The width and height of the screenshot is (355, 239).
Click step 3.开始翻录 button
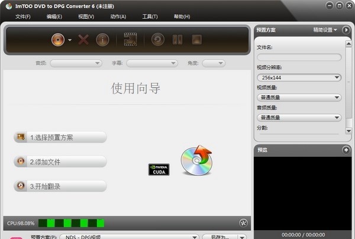point(60,186)
